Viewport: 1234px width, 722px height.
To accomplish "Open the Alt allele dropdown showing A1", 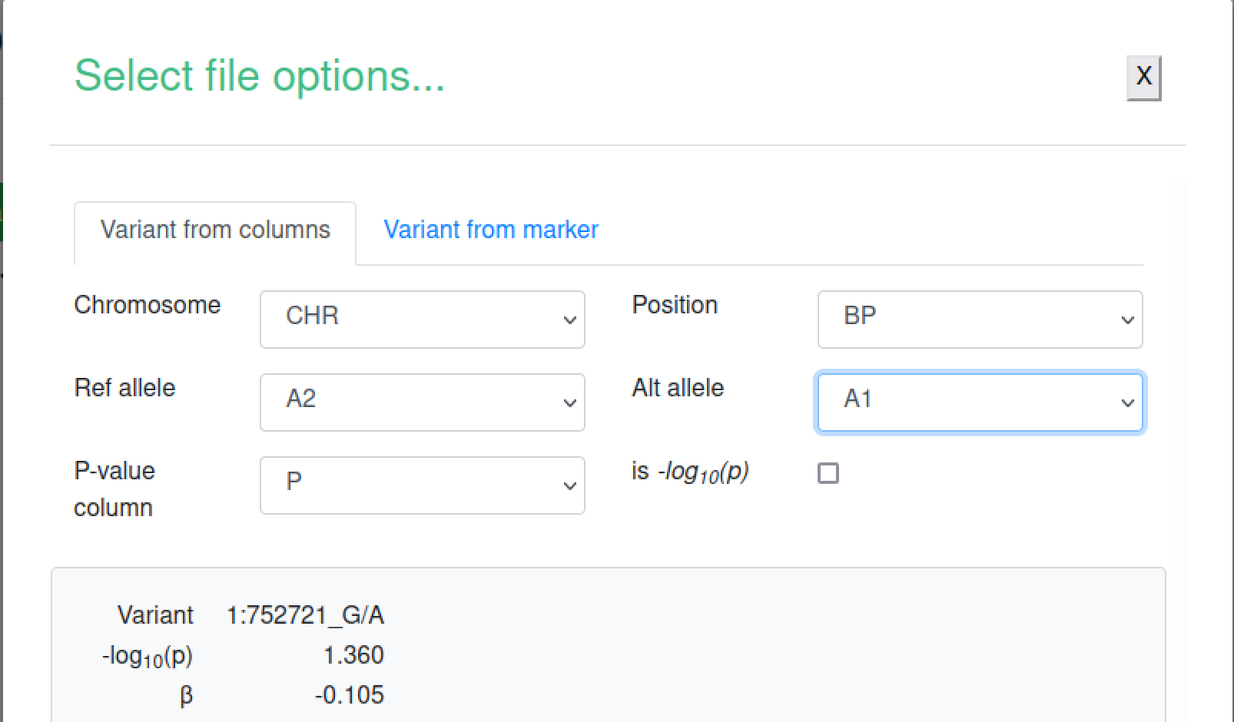I will (980, 402).
